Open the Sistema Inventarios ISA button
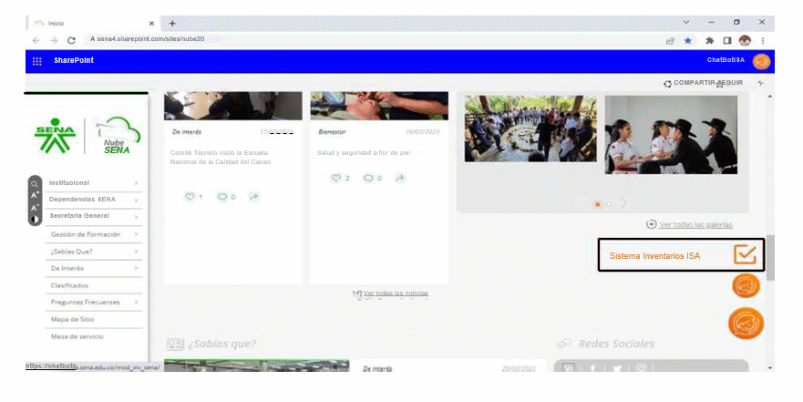The image size is (803, 402). [x=680, y=256]
